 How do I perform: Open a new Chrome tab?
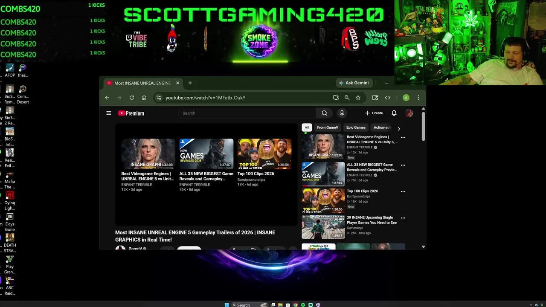pyautogui.click(x=190, y=83)
